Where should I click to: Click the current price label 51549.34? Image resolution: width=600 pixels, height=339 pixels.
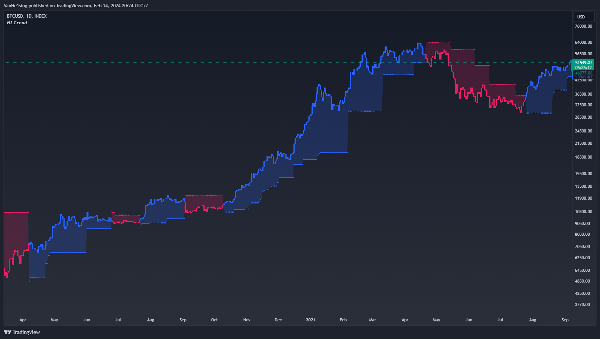pyautogui.click(x=583, y=63)
